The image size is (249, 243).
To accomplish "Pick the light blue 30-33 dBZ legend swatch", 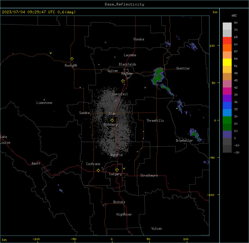I will tap(227, 113).
